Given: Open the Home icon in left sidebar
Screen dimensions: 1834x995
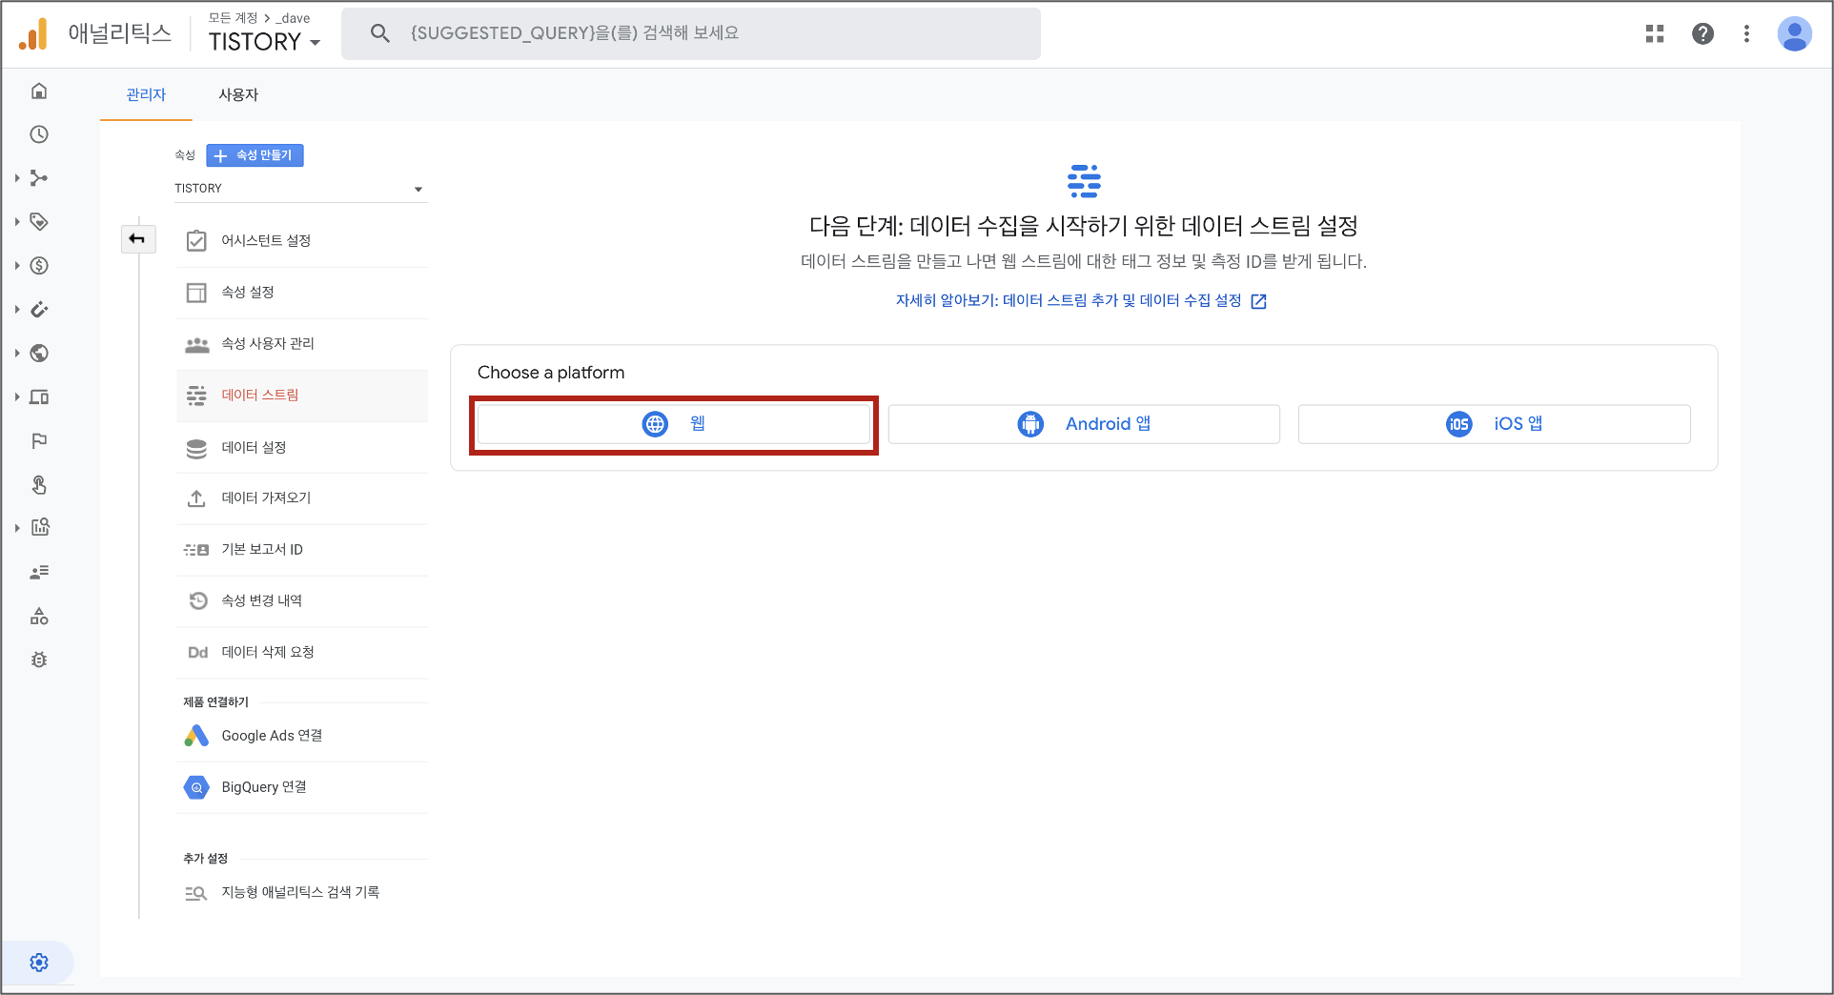Looking at the screenshot, I should pyautogui.click(x=39, y=91).
